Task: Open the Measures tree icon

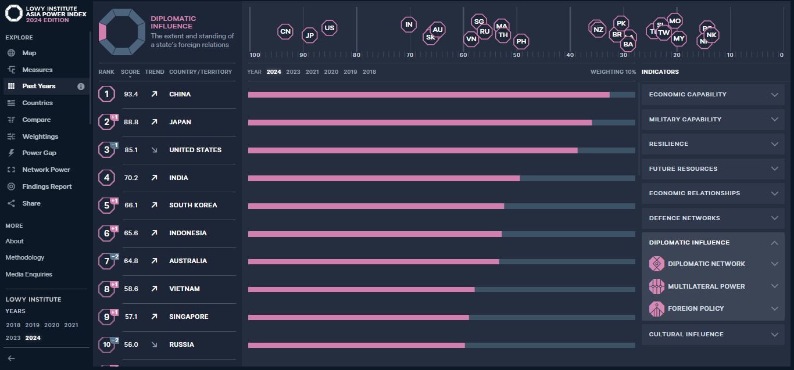Action: 11,70
